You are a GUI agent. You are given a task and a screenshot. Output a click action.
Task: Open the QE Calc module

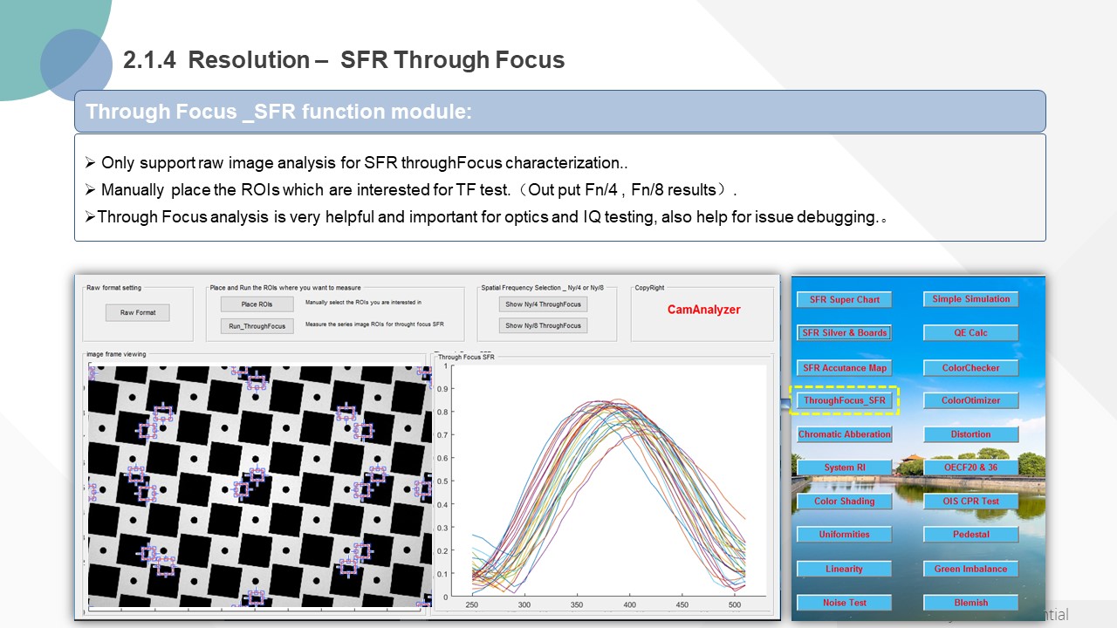coord(970,332)
